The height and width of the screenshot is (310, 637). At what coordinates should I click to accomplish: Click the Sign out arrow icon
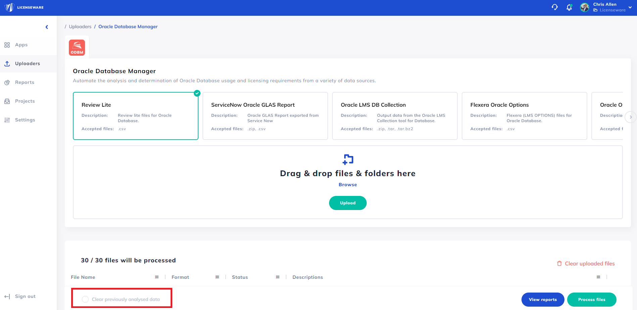(7, 297)
